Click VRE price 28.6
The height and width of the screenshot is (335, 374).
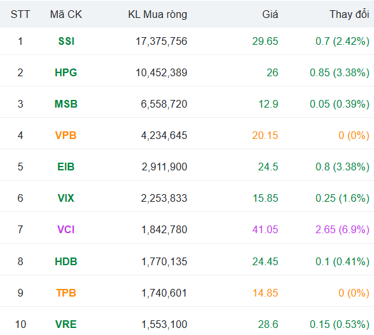[x=268, y=324]
